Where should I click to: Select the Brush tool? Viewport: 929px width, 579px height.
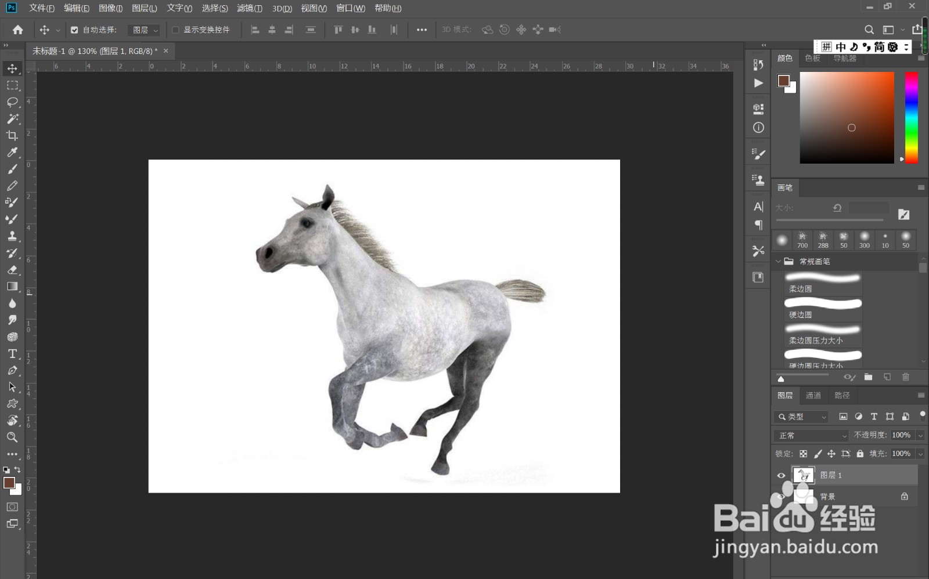click(12, 169)
